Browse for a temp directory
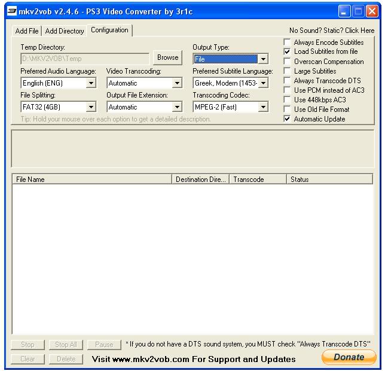Screen dimensions: 385x371 click(168, 57)
